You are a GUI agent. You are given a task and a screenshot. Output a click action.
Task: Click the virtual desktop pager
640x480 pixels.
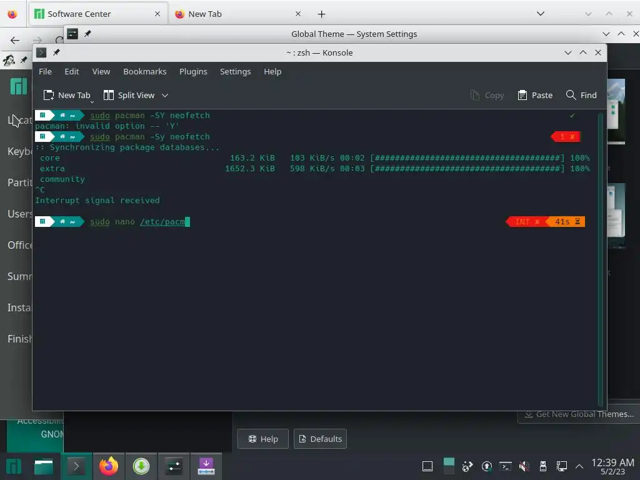pos(449,466)
